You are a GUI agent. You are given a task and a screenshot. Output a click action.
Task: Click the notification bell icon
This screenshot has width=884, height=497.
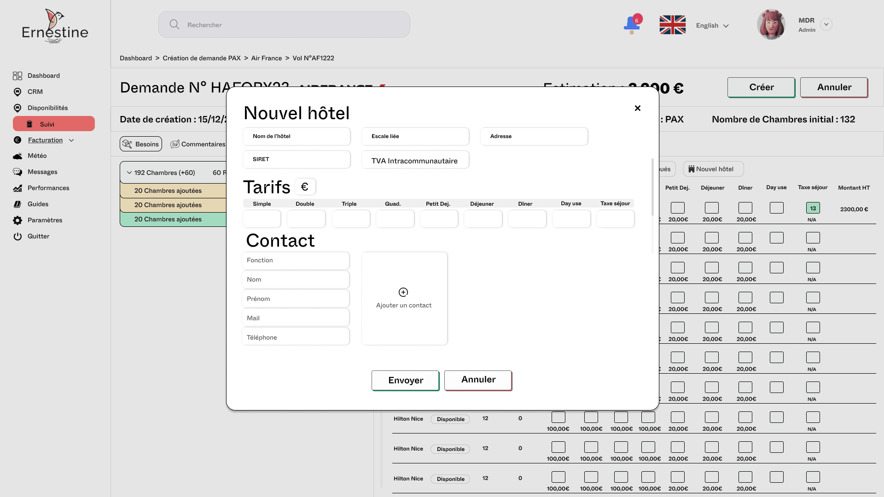click(x=631, y=24)
